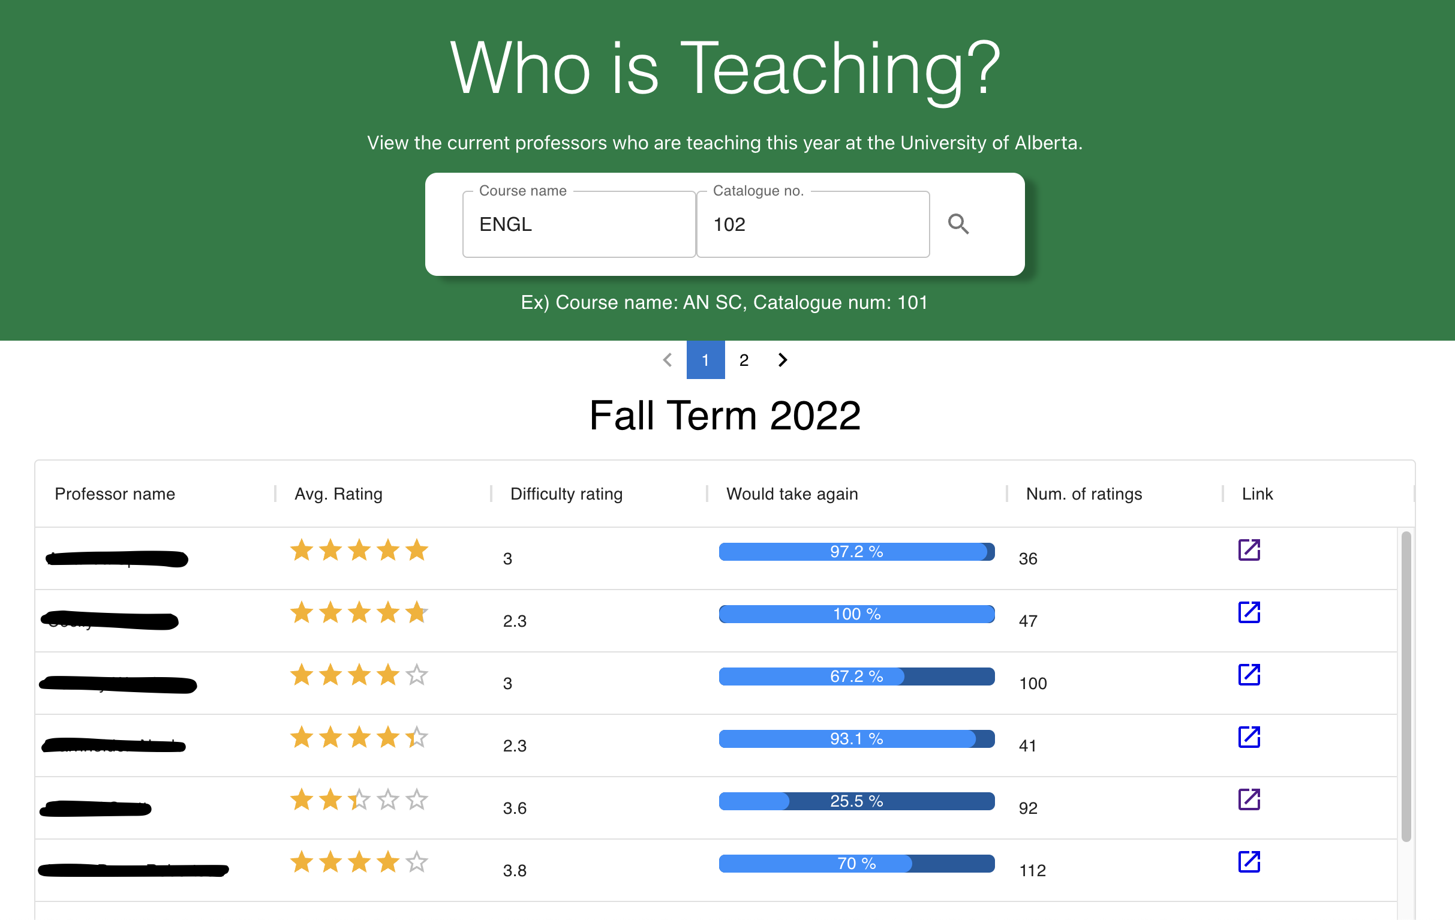Screen dimensions: 1455x920
Task: Sort by Would take again column
Action: pyautogui.click(x=792, y=494)
